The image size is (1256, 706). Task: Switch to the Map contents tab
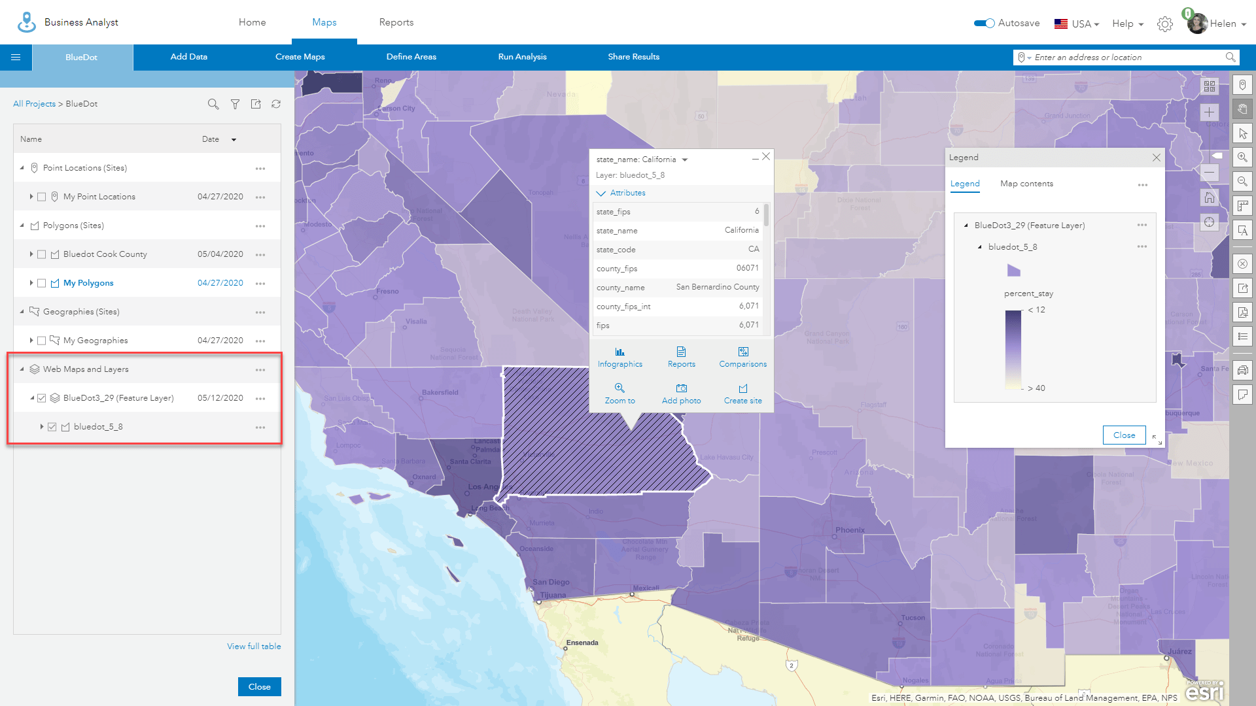[x=1026, y=184]
